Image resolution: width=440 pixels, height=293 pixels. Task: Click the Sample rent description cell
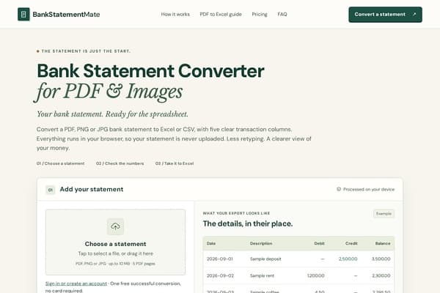[262, 275]
